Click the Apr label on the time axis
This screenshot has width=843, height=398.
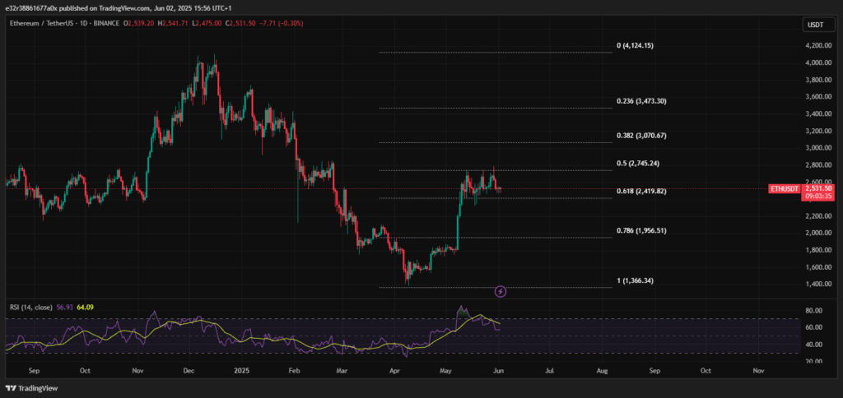394,371
